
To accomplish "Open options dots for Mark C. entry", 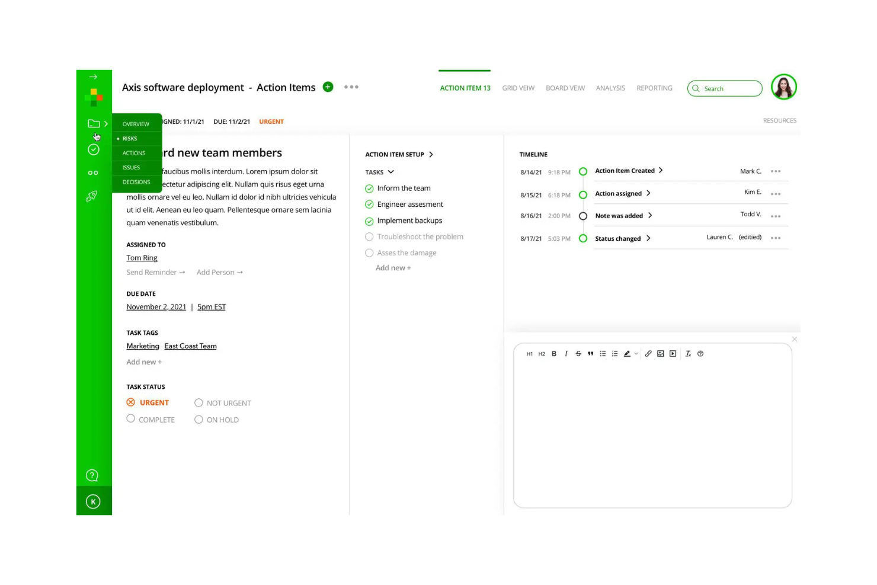I will pos(776,171).
